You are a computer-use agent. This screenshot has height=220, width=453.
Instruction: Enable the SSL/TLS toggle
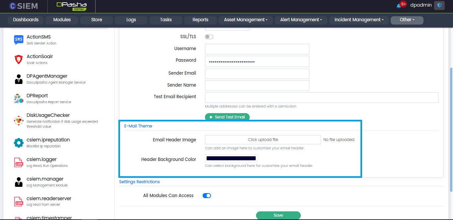(209, 37)
